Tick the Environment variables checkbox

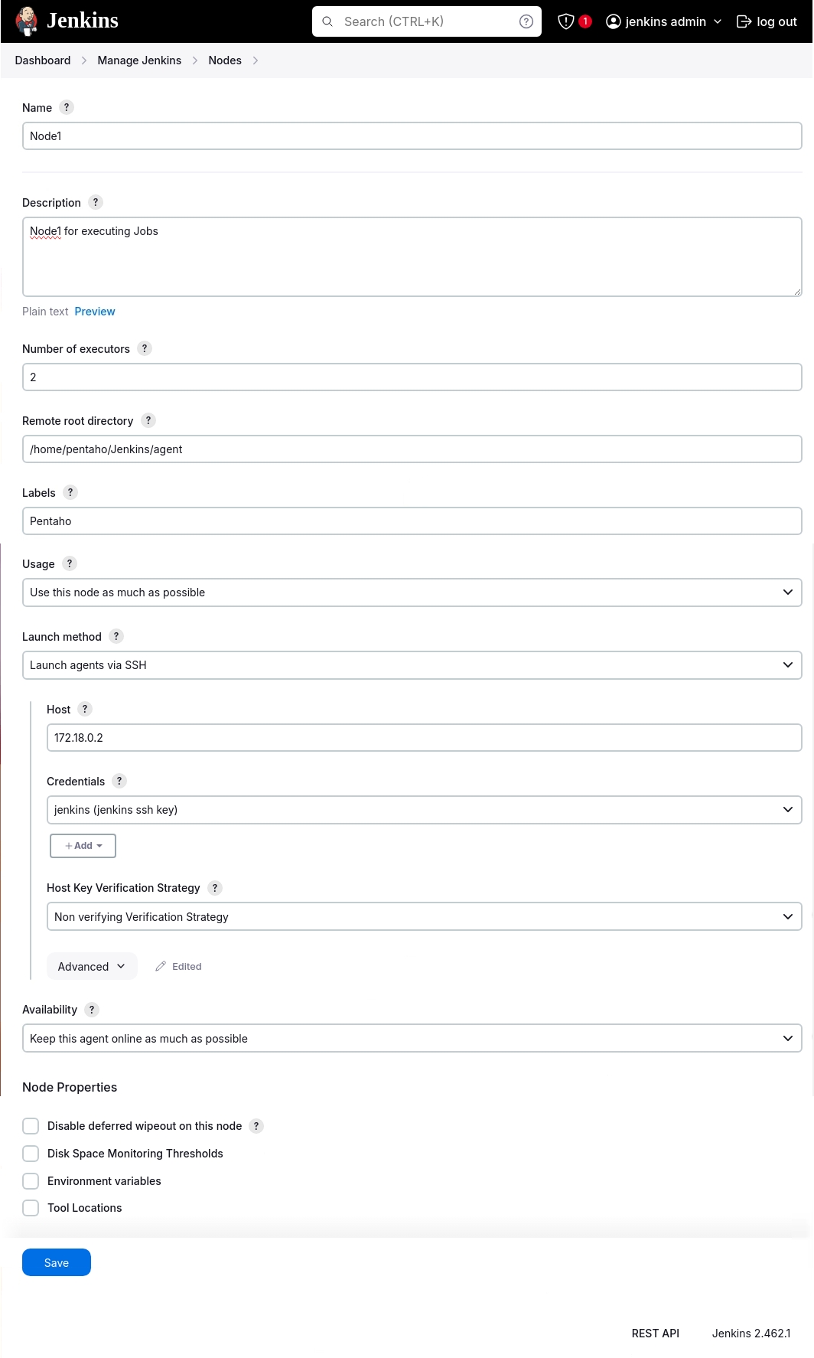31,1181
